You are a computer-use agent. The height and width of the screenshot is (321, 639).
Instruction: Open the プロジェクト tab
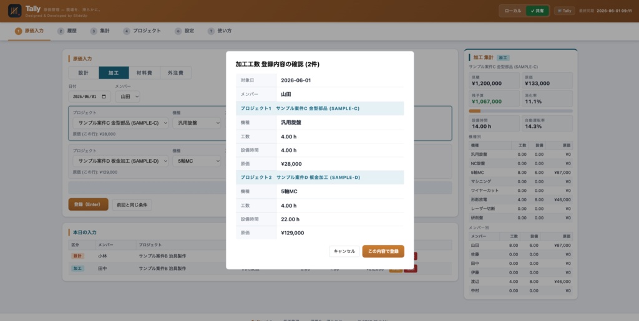142,31
